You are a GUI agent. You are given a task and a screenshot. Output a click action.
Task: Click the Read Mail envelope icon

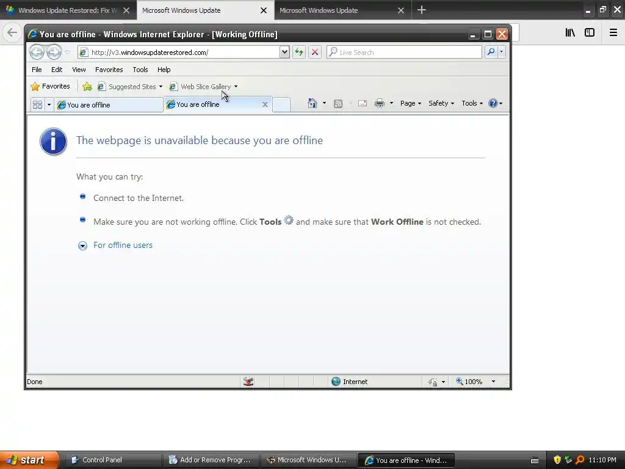click(363, 103)
